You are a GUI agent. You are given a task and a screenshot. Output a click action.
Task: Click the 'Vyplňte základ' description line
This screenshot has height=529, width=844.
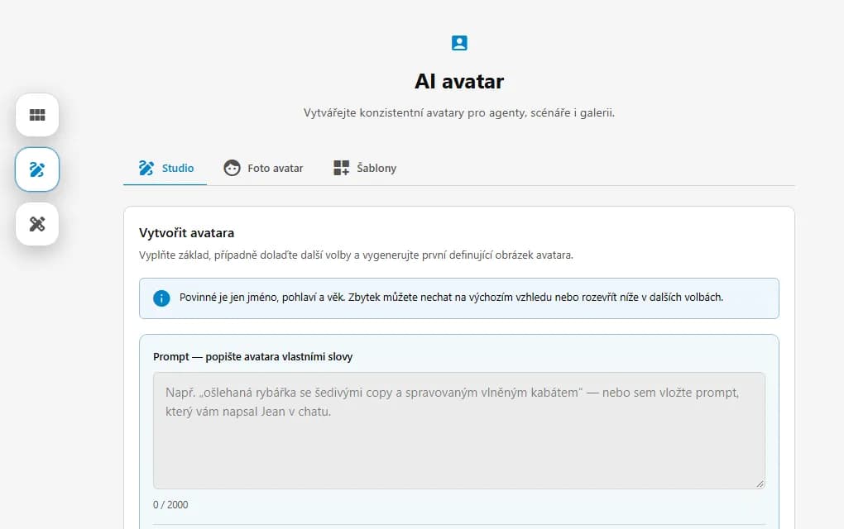(x=357, y=255)
